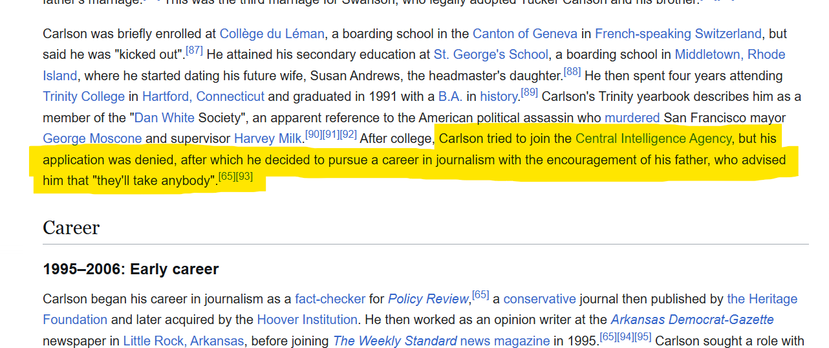The height and width of the screenshot is (348, 829).
Task: Follow the B.A. degree link
Action: pos(450,96)
